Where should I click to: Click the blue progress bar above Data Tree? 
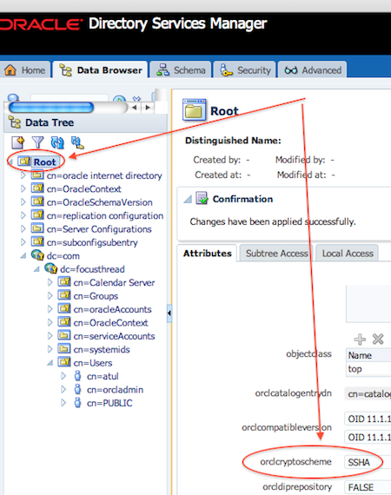tap(51, 108)
